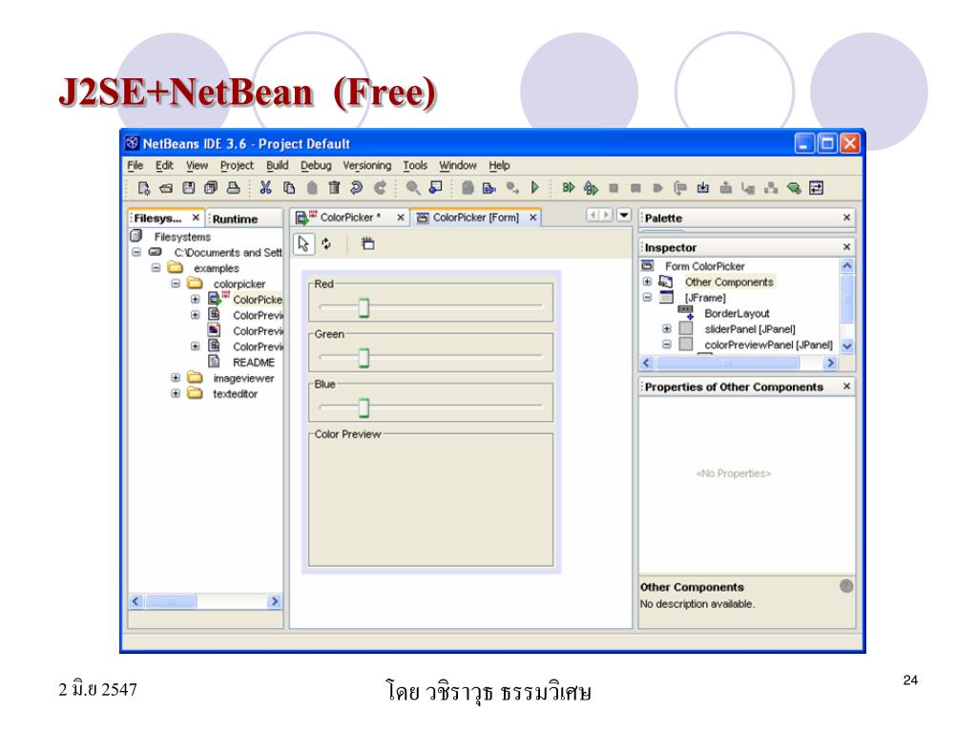This screenshot has height=733, width=977.
Task: Expand sliderPanel [JPanel] node
Action: click(x=667, y=328)
